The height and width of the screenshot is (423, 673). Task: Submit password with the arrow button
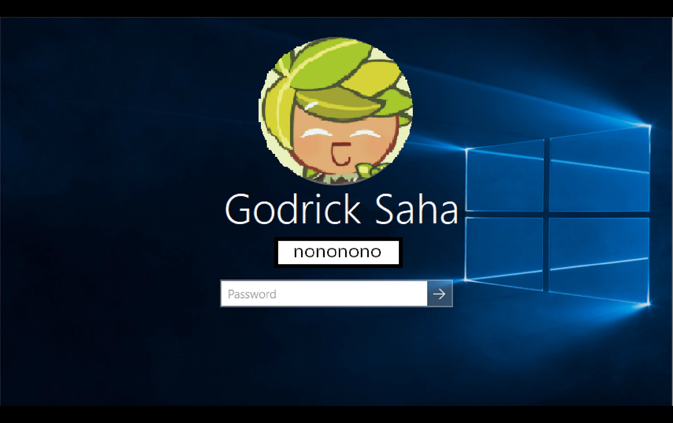(x=440, y=294)
